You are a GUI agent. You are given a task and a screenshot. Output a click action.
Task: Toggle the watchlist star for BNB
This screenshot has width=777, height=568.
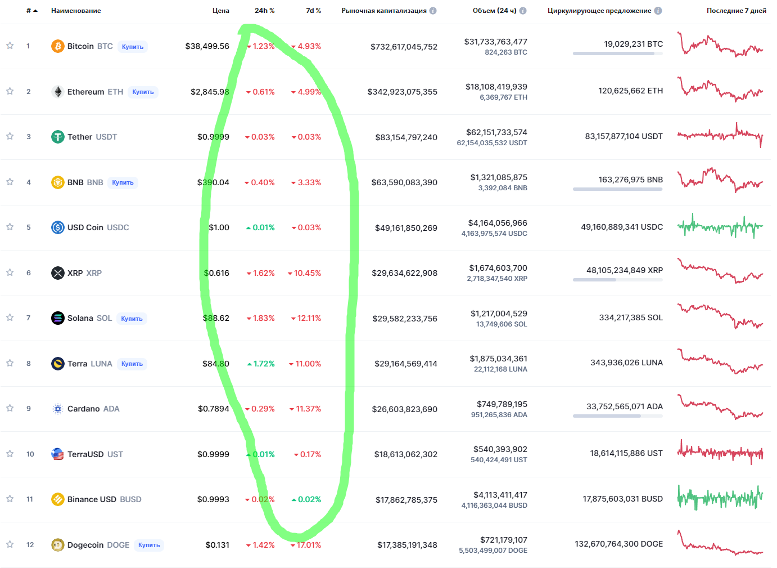pos(10,182)
